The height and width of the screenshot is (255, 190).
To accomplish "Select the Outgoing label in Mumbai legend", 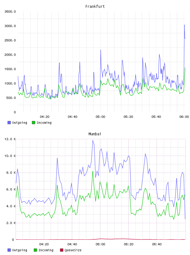I will point(19,250).
